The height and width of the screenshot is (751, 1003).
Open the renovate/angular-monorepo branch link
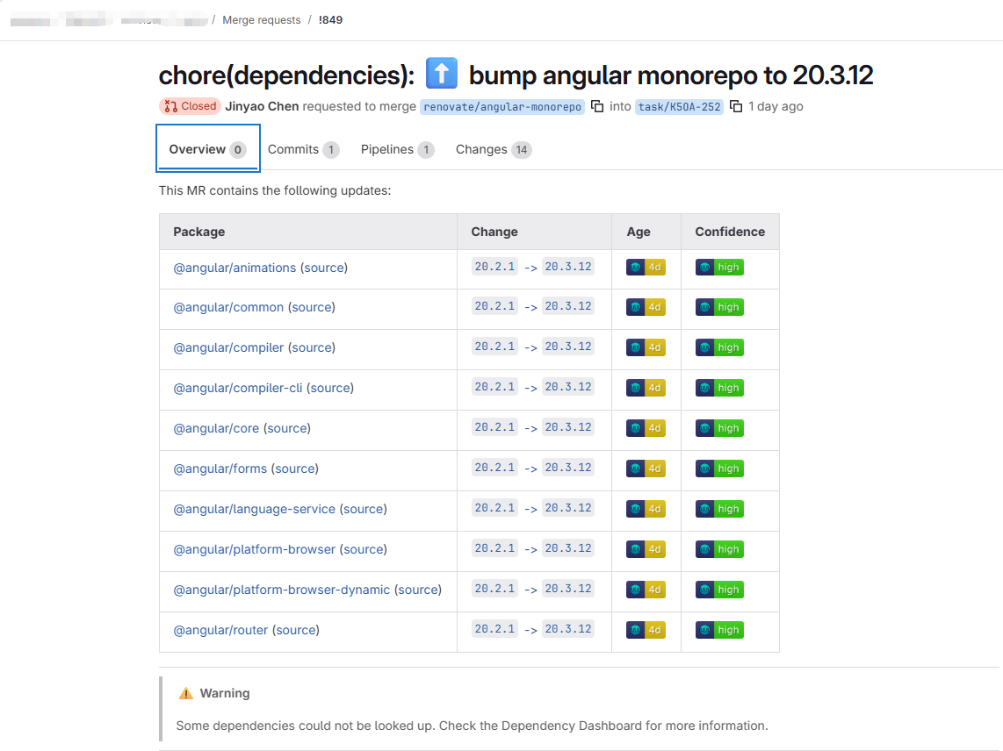[x=502, y=107]
